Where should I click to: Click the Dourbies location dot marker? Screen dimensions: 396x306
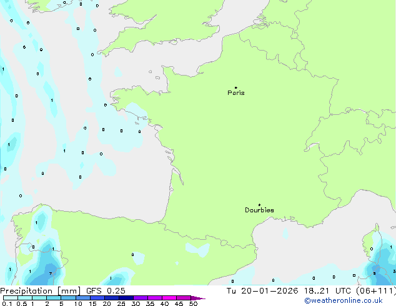[x=259, y=205]
